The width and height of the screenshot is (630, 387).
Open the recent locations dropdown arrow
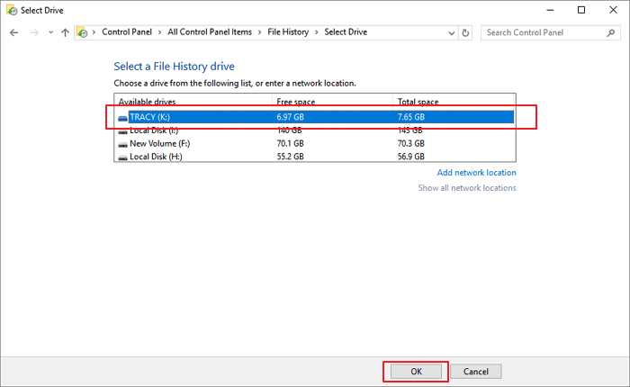click(50, 32)
